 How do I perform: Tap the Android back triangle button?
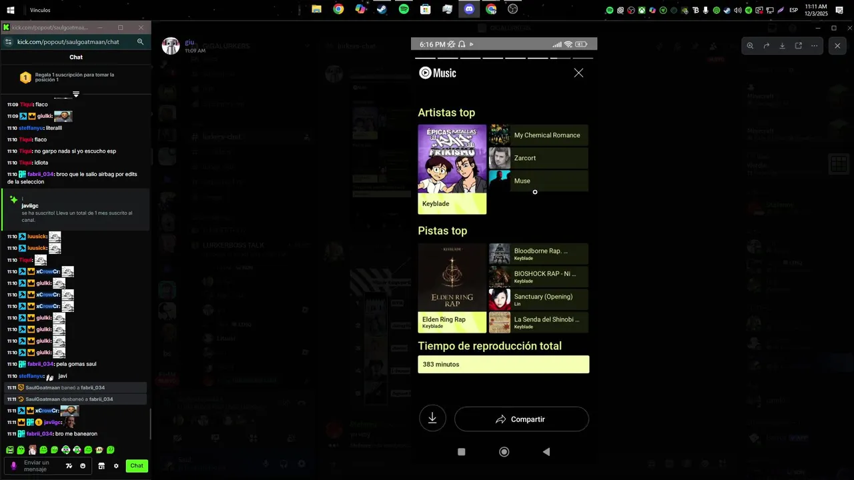(x=546, y=451)
